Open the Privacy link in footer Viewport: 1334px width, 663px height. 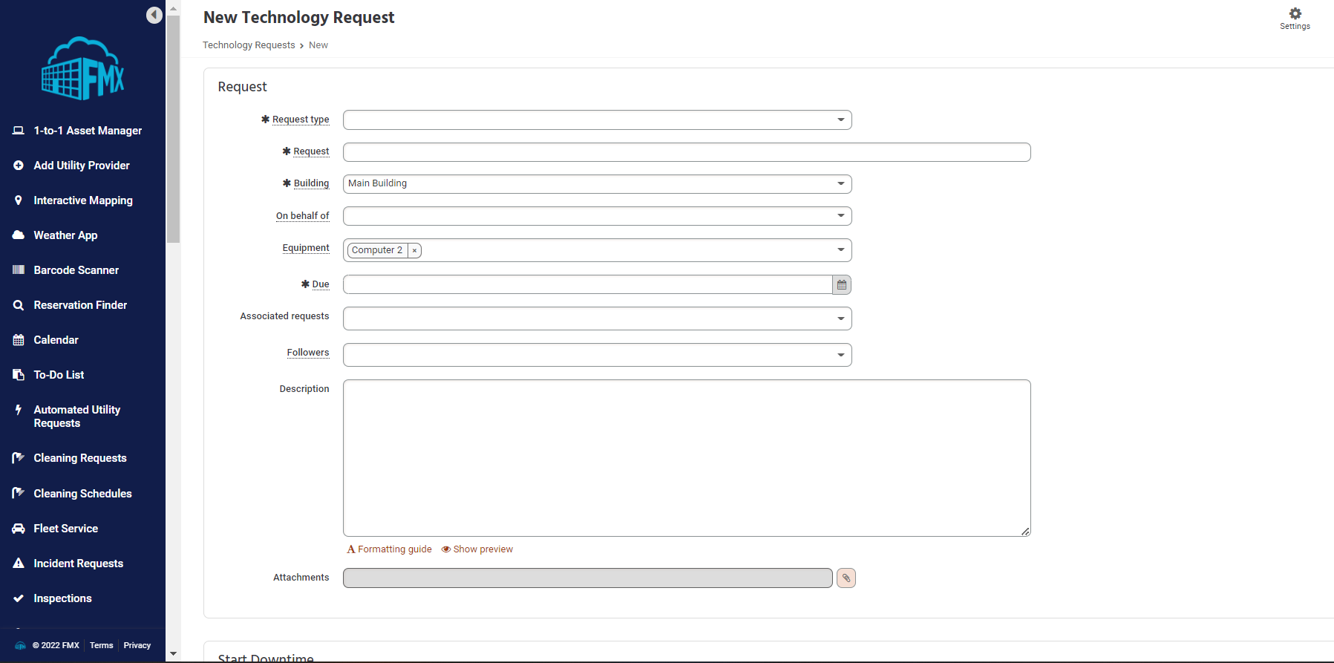click(x=137, y=646)
